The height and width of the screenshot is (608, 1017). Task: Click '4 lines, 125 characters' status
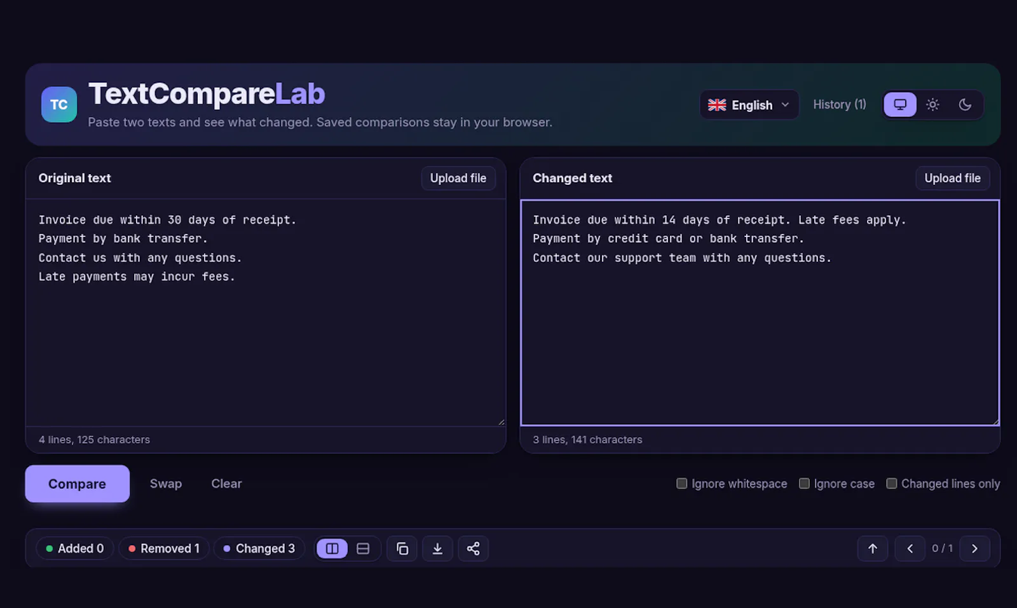[94, 440]
